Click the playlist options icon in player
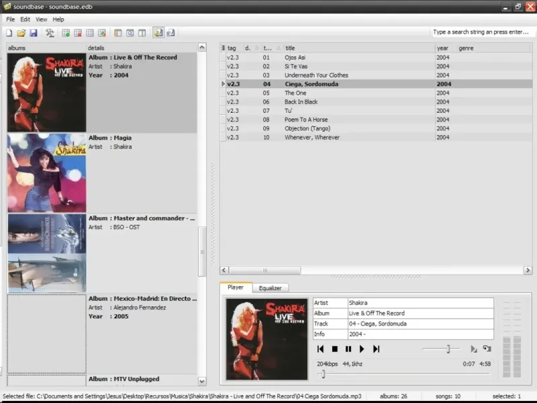Image resolution: width=537 pixels, height=403 pixels. tap(487, 349)
